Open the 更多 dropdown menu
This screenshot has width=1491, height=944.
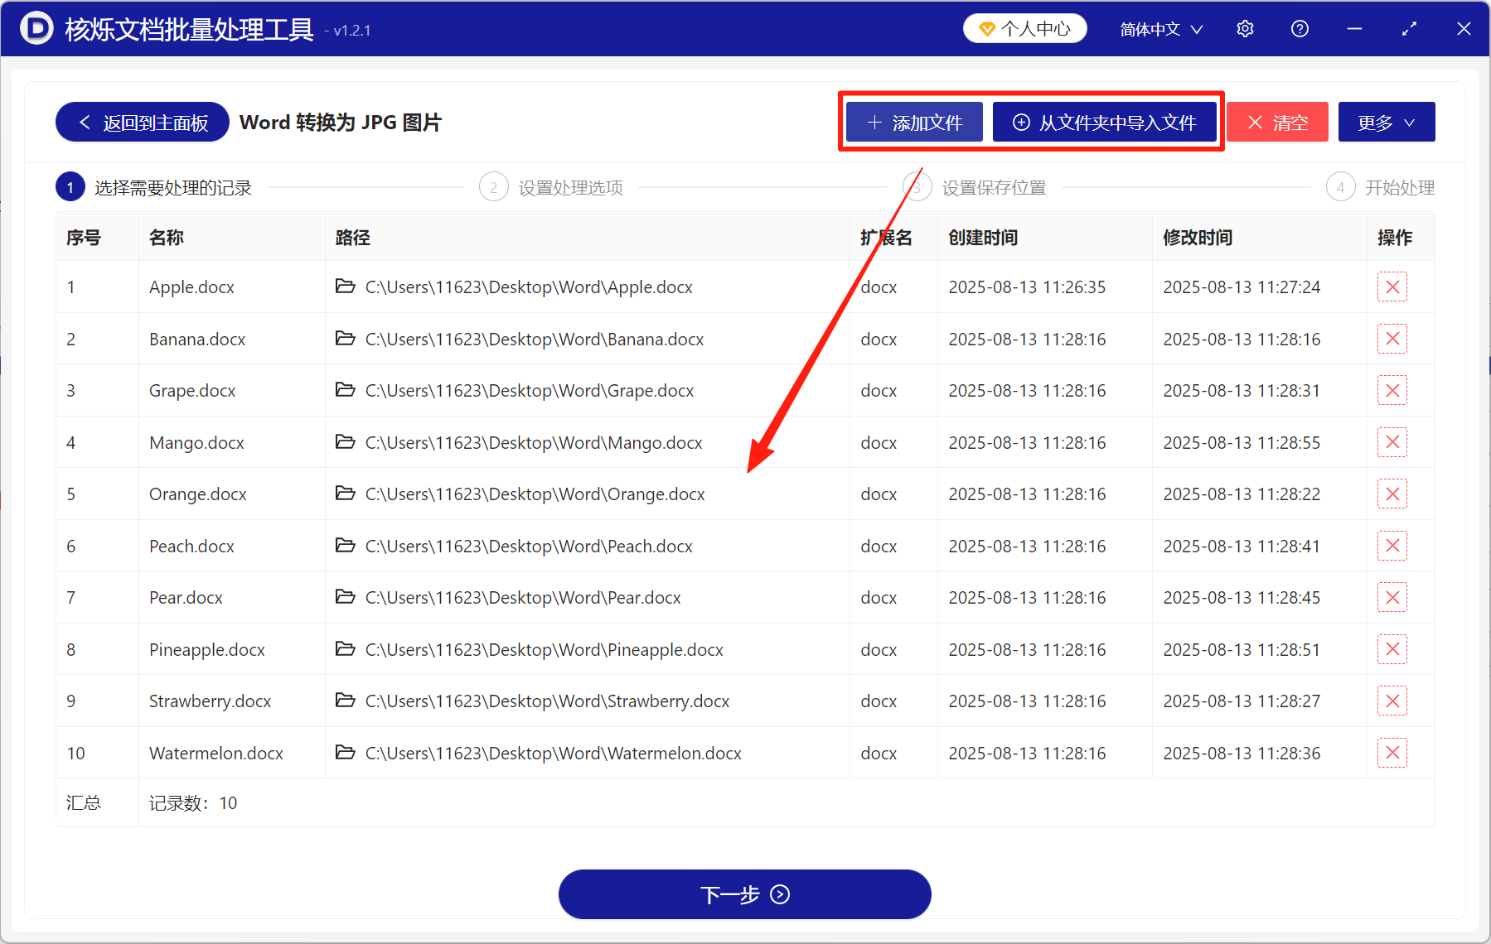click(x=1386, y=122)
